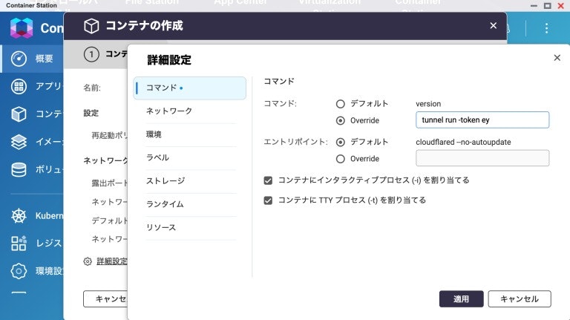Open the ボリューム database icon in sidebar

point(19,169)
